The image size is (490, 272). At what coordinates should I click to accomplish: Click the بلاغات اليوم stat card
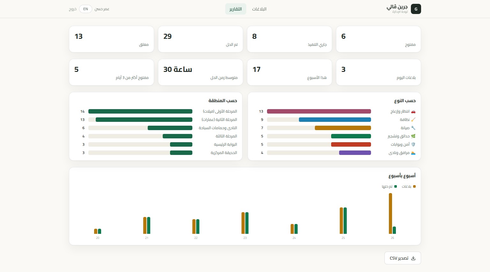(378, 72)
